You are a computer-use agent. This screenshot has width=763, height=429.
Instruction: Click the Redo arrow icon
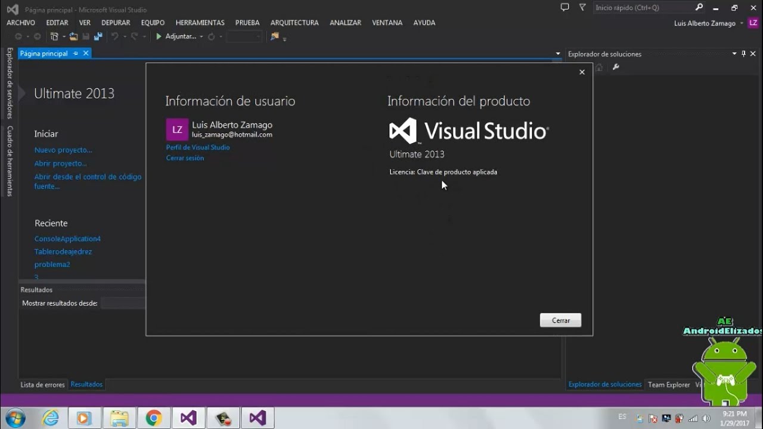(x=135, y=36)
